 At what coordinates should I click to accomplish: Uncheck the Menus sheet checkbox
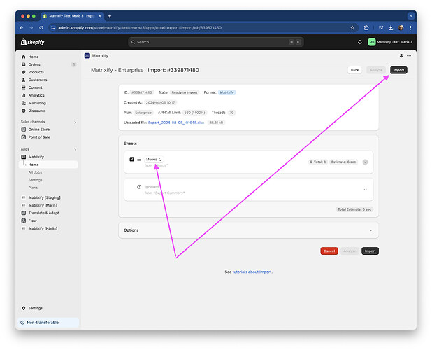131,159
